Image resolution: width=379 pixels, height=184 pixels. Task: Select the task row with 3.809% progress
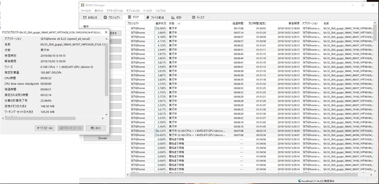250,33
